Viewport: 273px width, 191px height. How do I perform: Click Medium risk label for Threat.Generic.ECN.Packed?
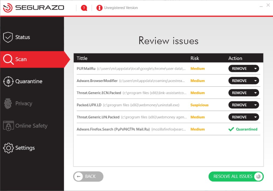pos(198,93)
